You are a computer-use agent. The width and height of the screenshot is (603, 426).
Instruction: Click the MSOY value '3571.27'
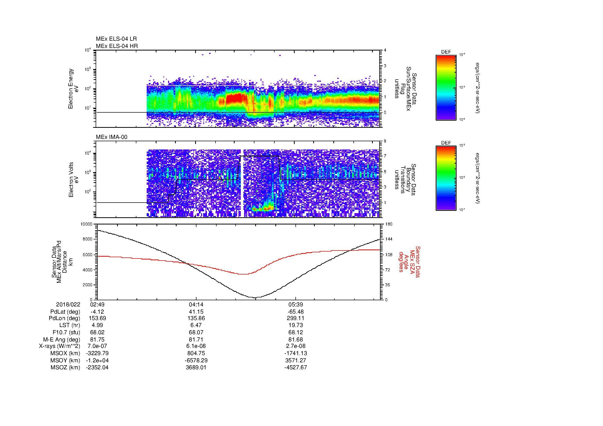click(296, 360)
